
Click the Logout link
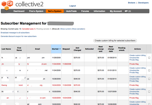(x=73, y=6)
